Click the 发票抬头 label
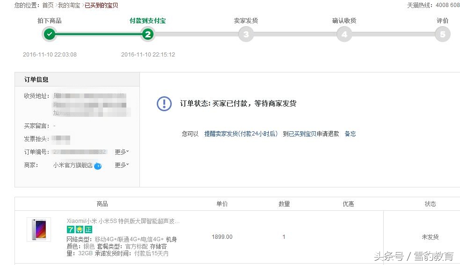The height and width of the screenshot is (265, 460). pos(37,139)
